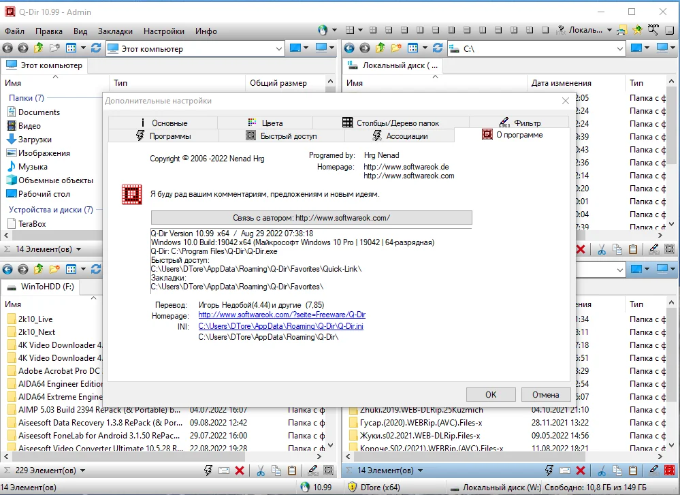
Task: Click the edit pencil icon in bottom-left pane
Action: [x=312, y=470]
